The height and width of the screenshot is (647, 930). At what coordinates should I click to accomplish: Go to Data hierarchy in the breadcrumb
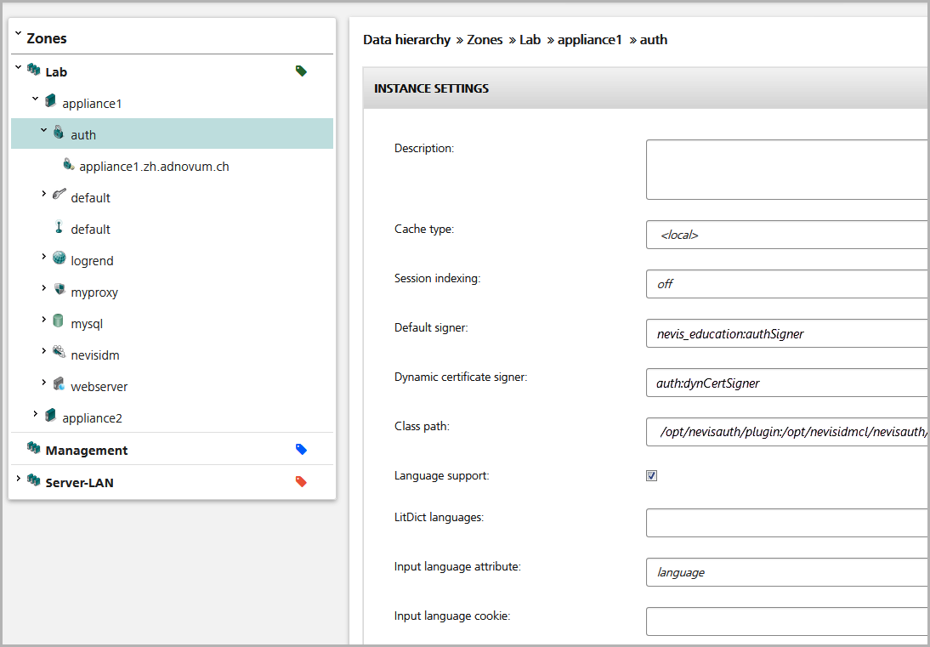click(x=407, y=40)
